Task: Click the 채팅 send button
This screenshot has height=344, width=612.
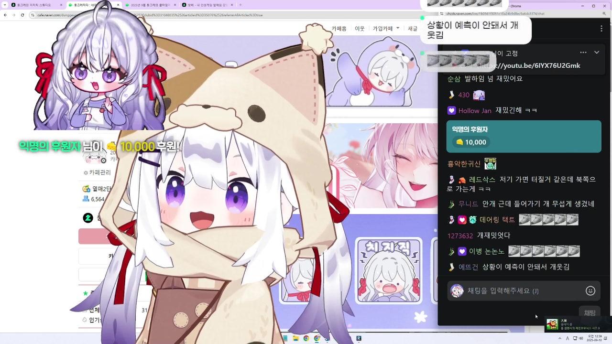Action: pos(590,312)
